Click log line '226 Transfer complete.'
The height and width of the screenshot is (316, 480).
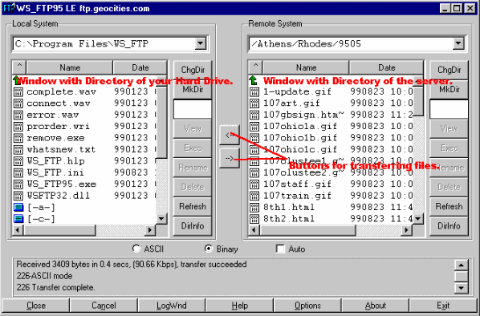click(55, 288)
